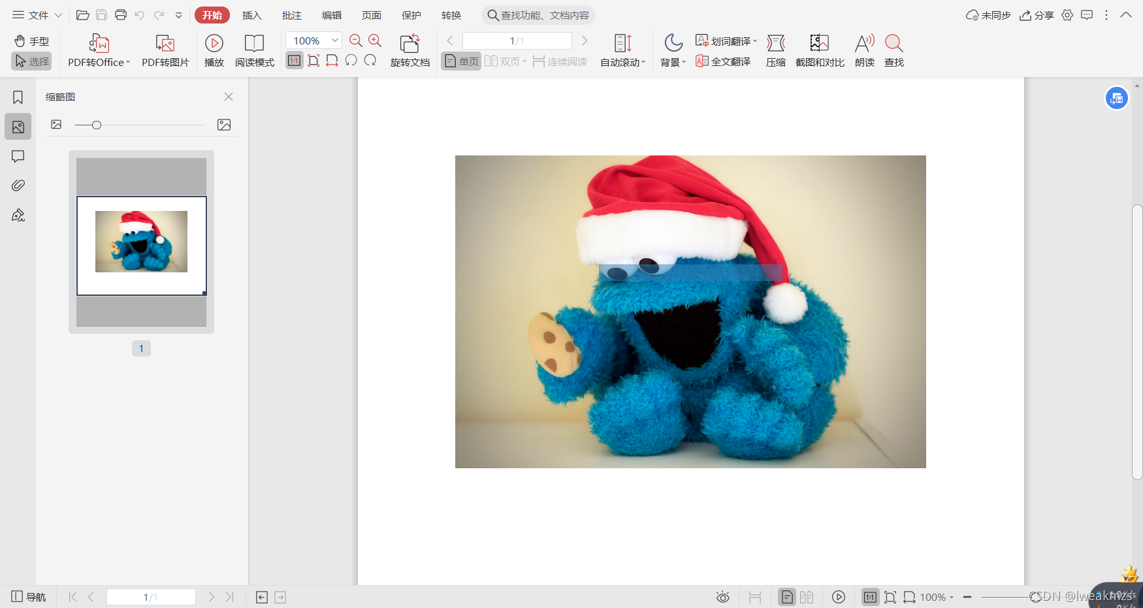Click the feedback chat icon at top right
Screen dimensions: 1143x608
(1087, 15)
